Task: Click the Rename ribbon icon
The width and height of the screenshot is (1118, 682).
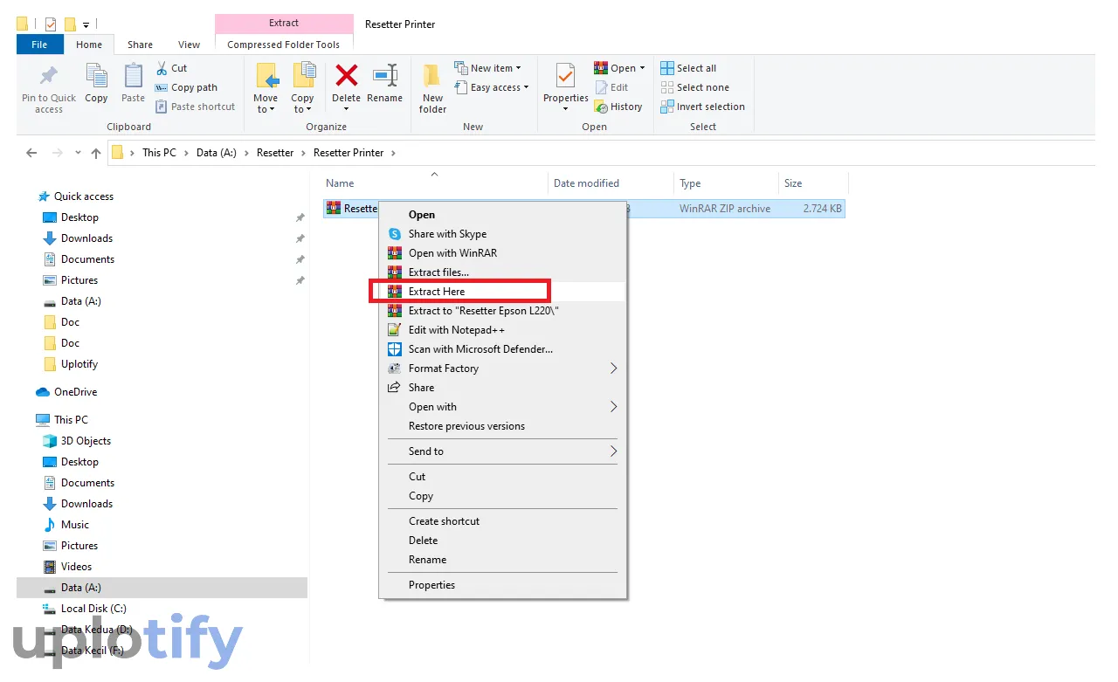Action: click(384, 76)
